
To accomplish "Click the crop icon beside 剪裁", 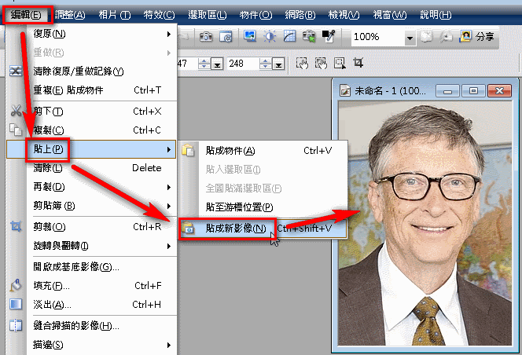I will pos(15,227).
